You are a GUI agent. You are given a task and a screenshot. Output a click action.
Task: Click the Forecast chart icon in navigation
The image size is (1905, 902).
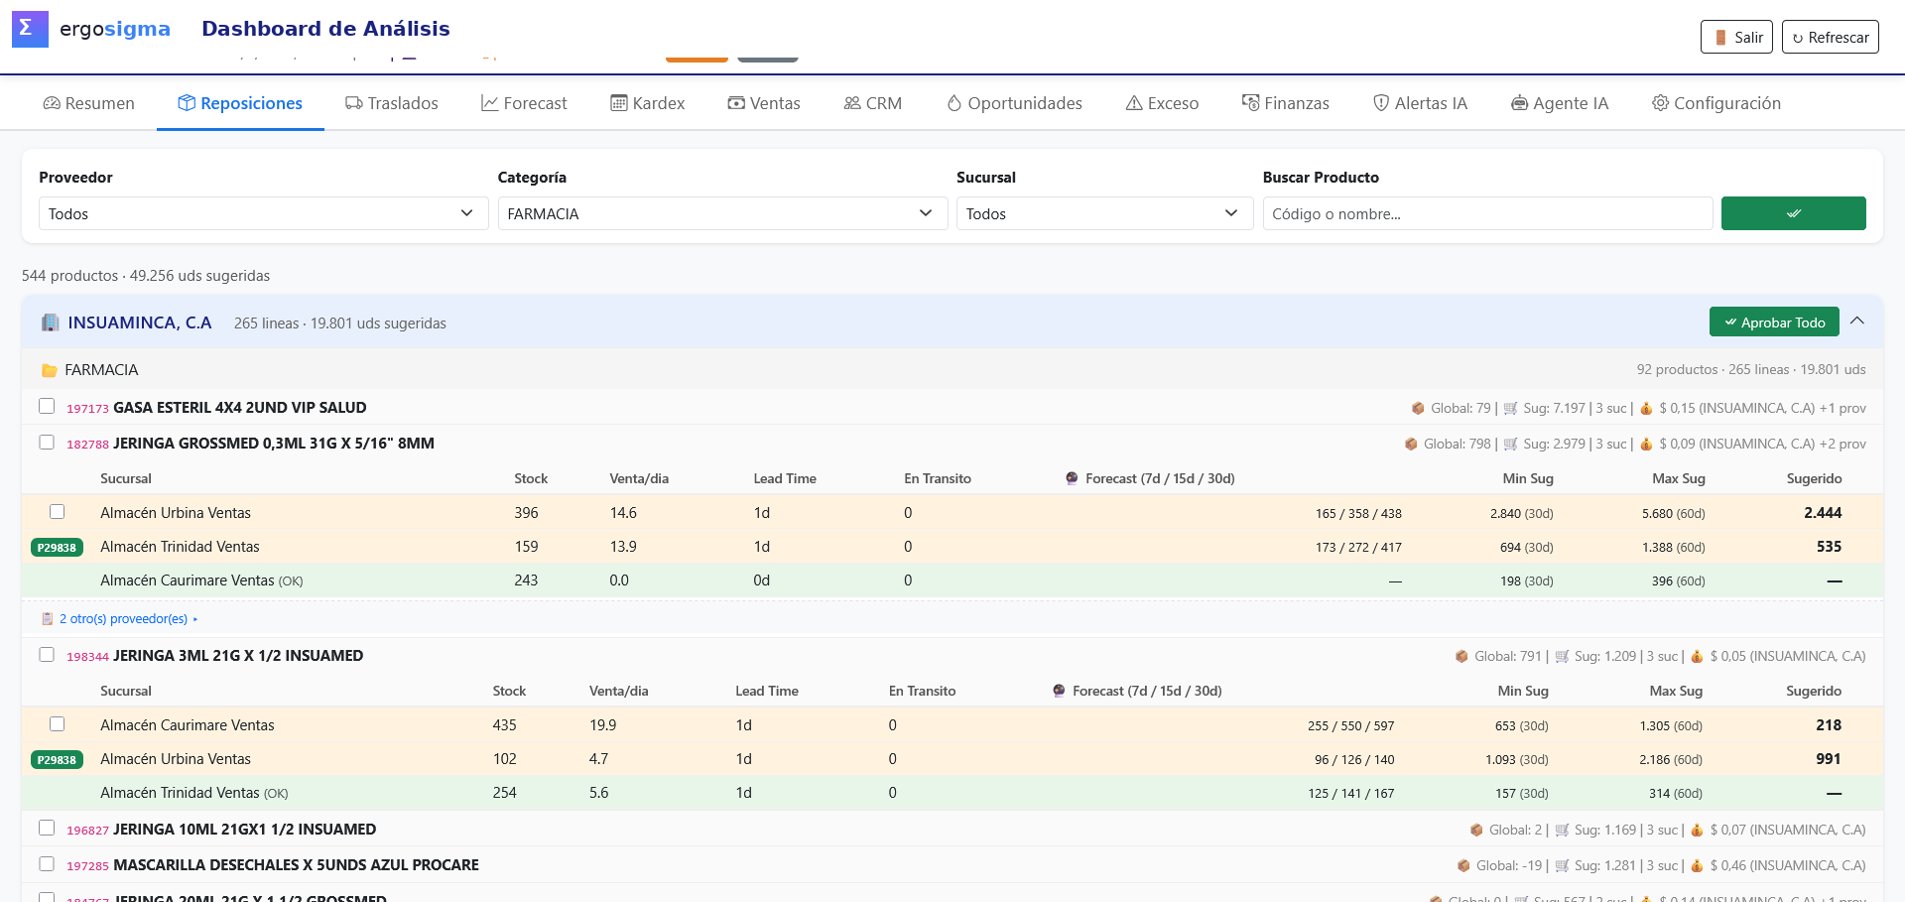(489, 103)
